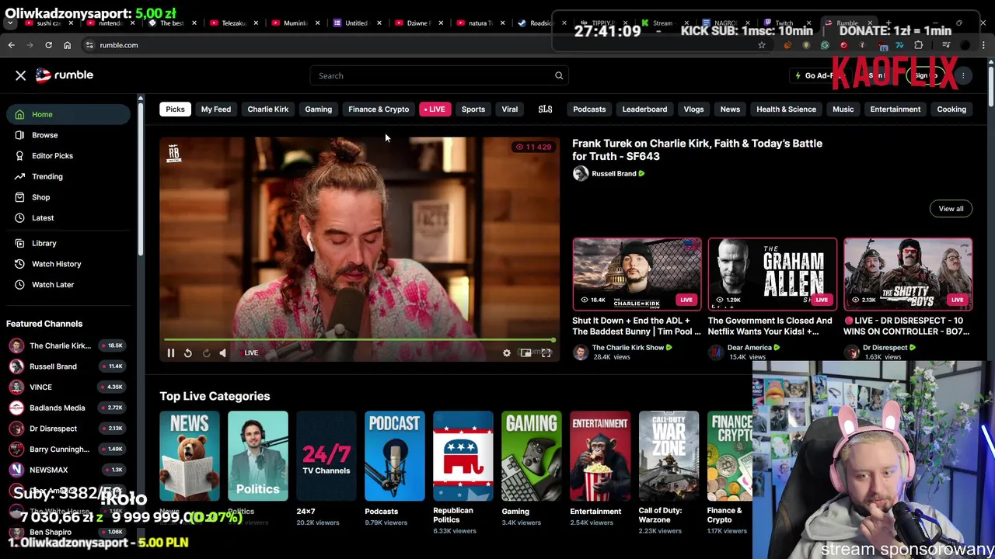Open Latest in sidebar
Screen dimensions: 995x559
[68, 217]
